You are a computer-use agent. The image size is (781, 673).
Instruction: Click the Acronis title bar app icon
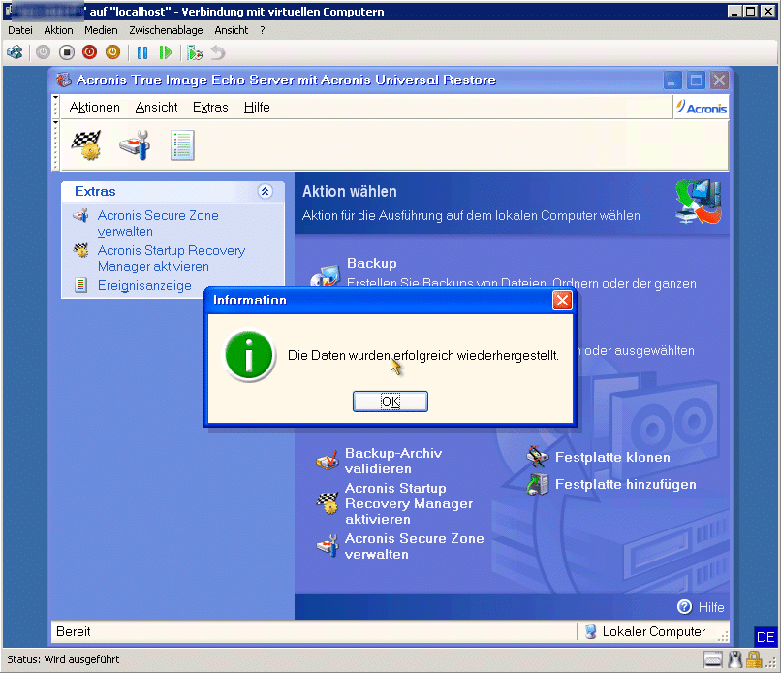(63, 80)
